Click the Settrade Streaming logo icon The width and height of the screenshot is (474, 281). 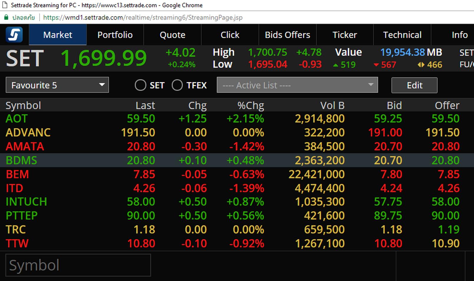[14, 35]
